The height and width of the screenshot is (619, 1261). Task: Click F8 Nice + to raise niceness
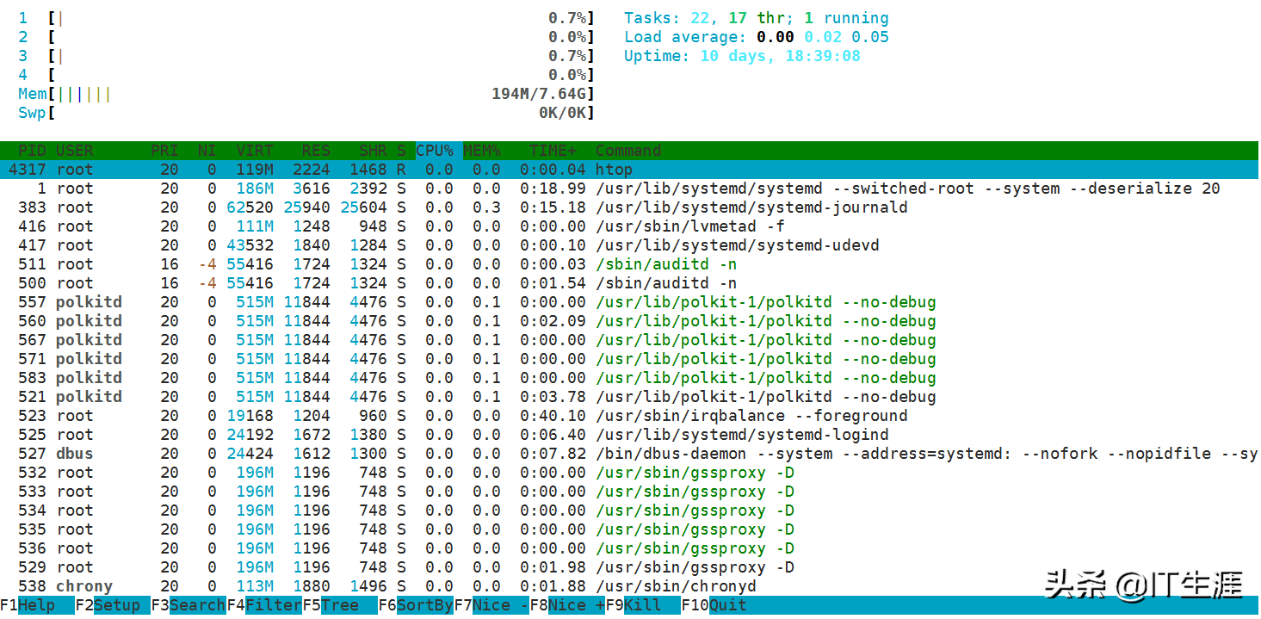coord(567,605)
